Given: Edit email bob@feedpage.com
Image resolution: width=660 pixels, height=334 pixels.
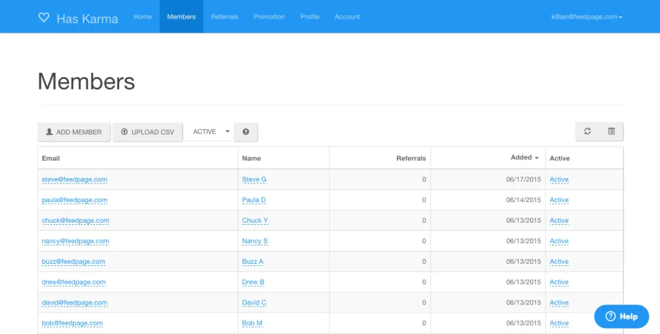Looking at the screenshot, I should pyautogui.click(x=72, y=323).
